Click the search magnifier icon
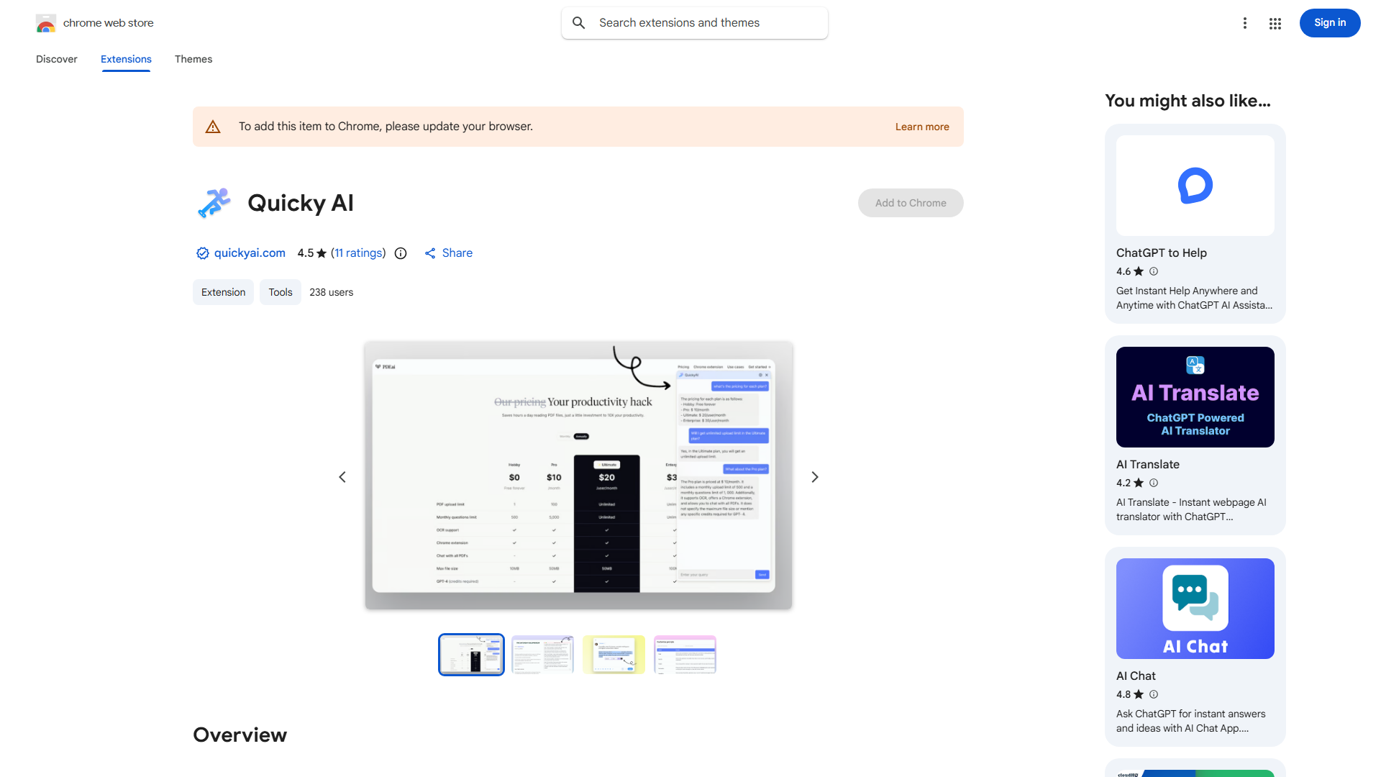The image size is (1381, 777). (x=579, y=22)
